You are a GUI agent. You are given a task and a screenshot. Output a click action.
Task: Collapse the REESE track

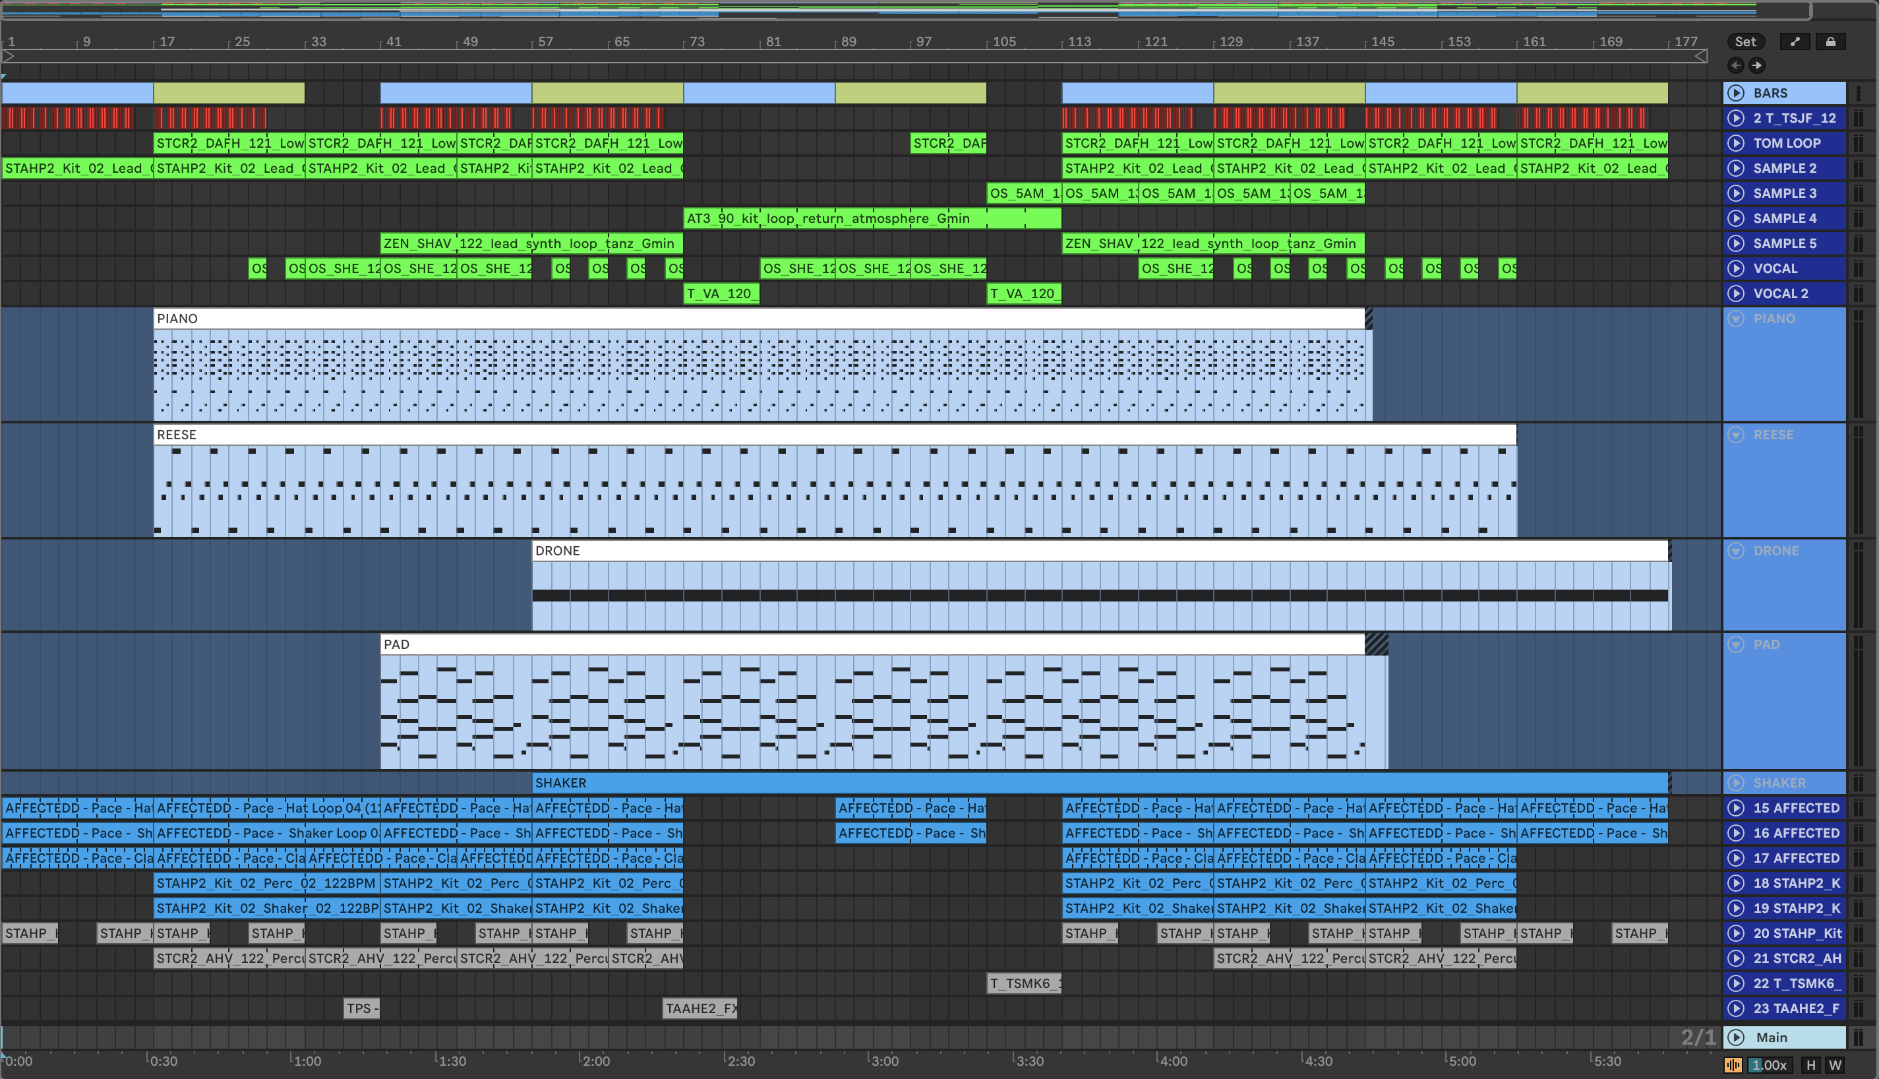(1735, 435)
